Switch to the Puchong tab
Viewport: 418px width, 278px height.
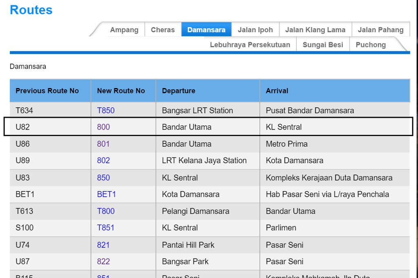click(371, 44)
